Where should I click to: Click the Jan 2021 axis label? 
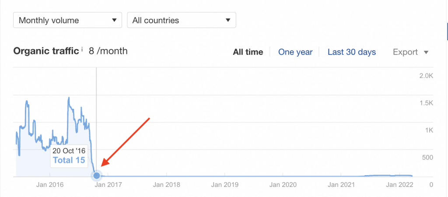[341, 184]
